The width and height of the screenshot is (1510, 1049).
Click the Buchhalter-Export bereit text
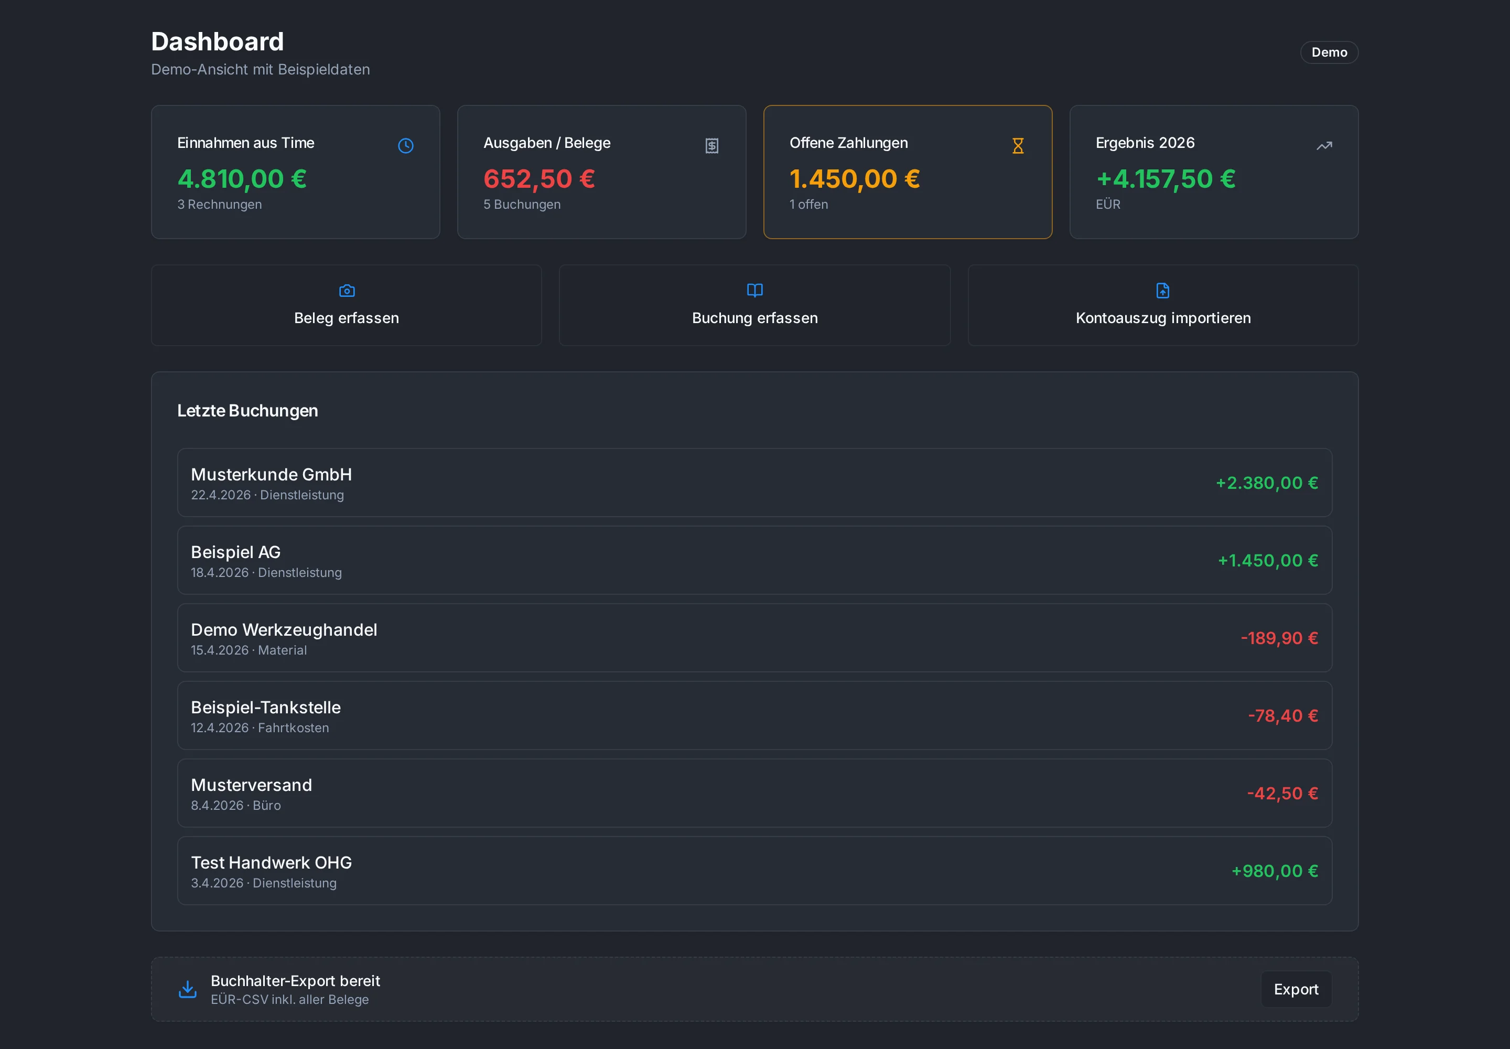296,981
